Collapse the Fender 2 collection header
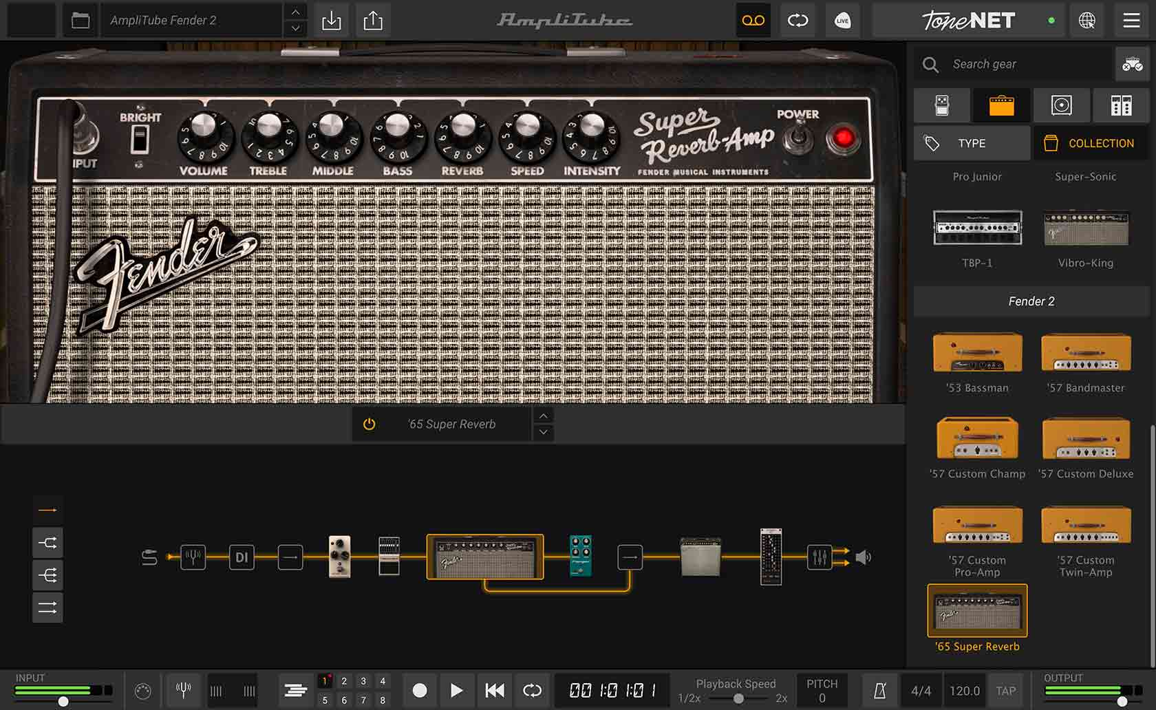Viewport: 1156px width, 710px height. pos(1031,301)
